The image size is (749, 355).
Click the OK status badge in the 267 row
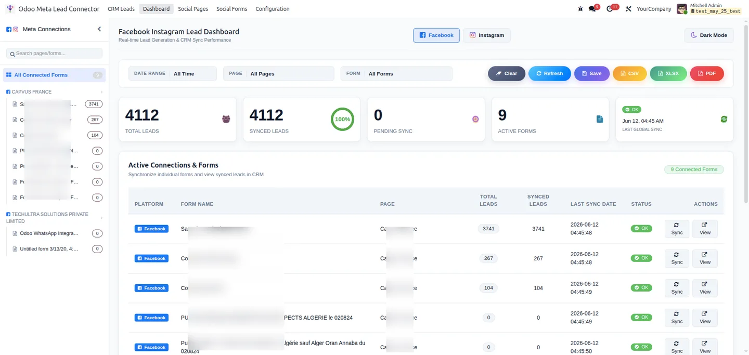641,258
